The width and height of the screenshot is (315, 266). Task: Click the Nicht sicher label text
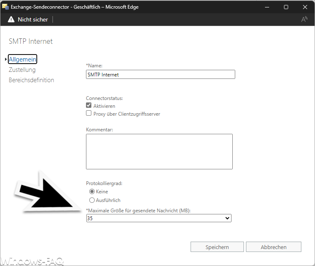click(33, 19)
